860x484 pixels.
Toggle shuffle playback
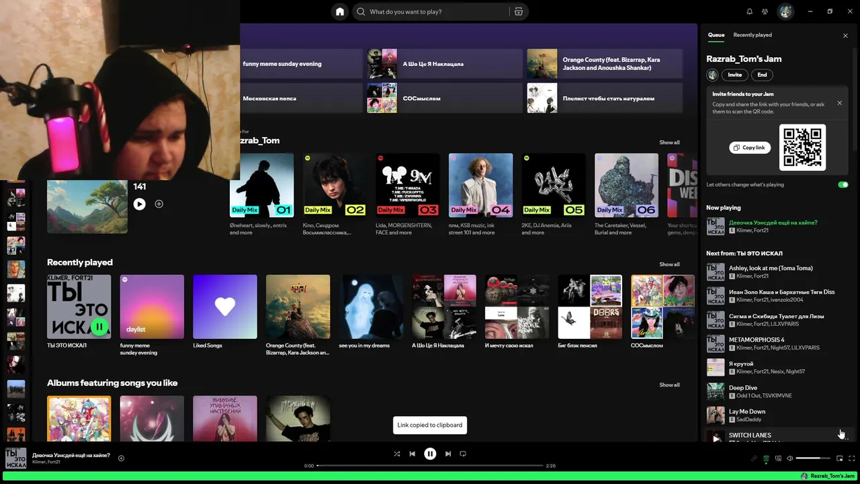pos(396,454)
